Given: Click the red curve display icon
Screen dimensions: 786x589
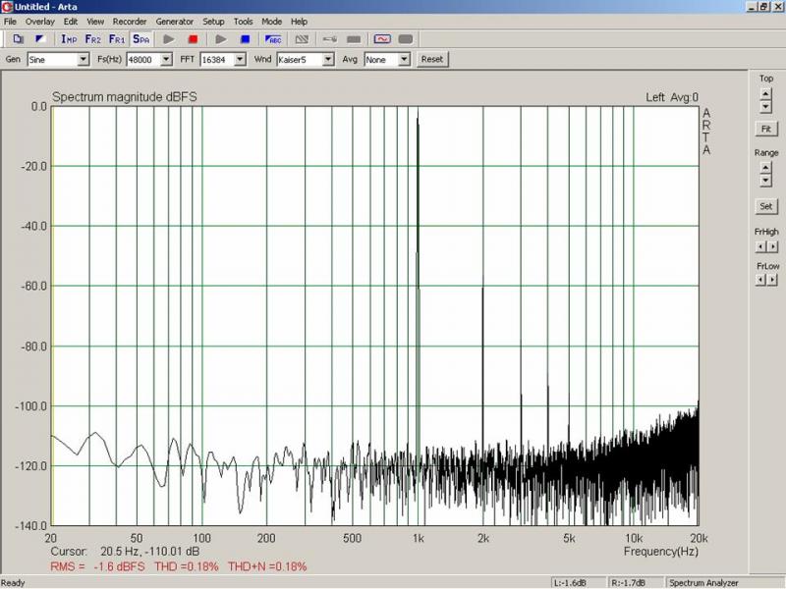Looking at the screenshot, I should point(381,39).
